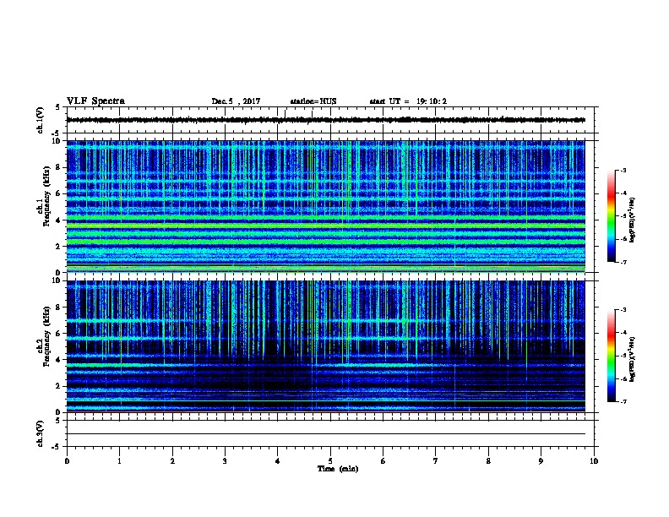Click time axis tick label "4"

tap(278, 461)
